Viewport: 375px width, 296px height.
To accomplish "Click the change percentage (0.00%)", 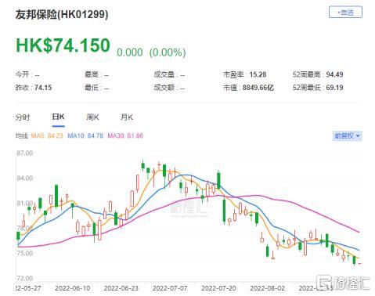I will click(168, 52).
